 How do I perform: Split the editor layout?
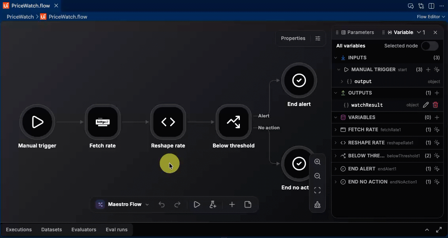[x=431, y=6]
